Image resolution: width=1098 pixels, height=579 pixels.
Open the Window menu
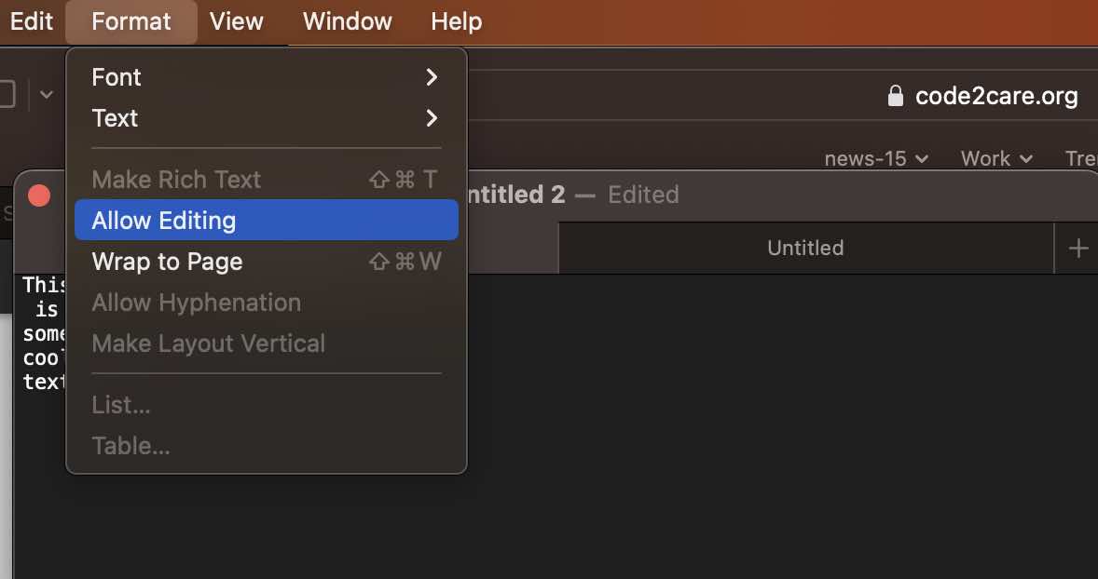pos(346,20)
